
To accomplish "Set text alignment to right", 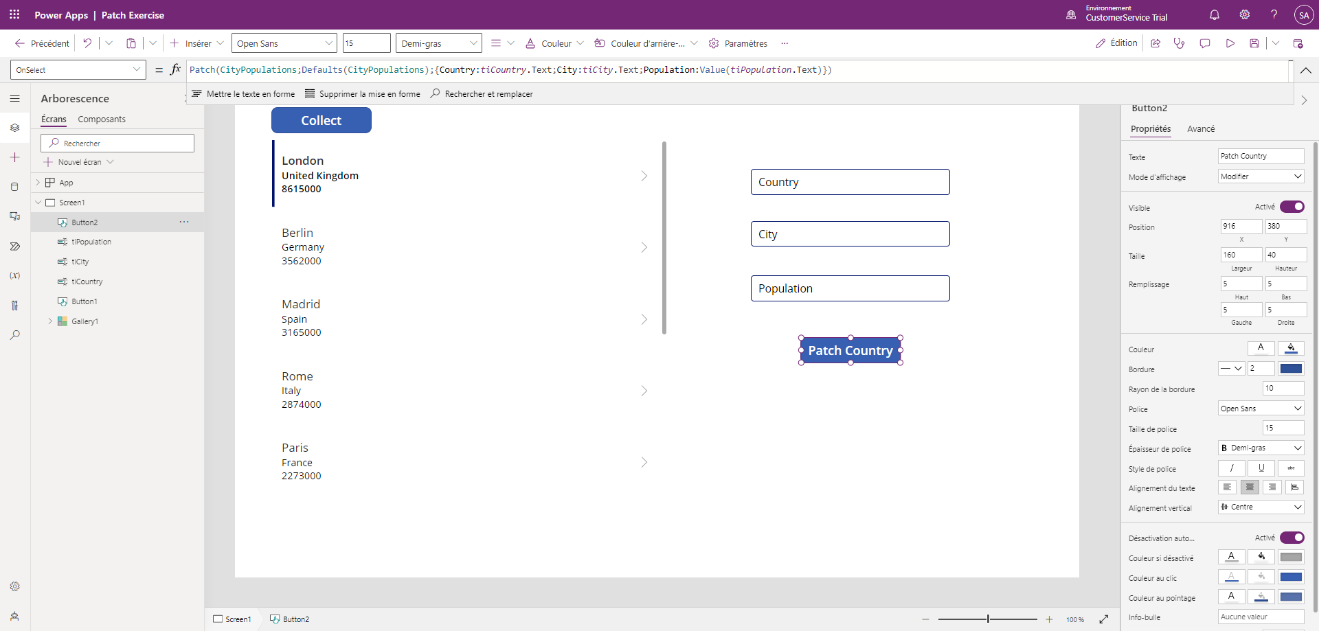I will click(1272, 487).
